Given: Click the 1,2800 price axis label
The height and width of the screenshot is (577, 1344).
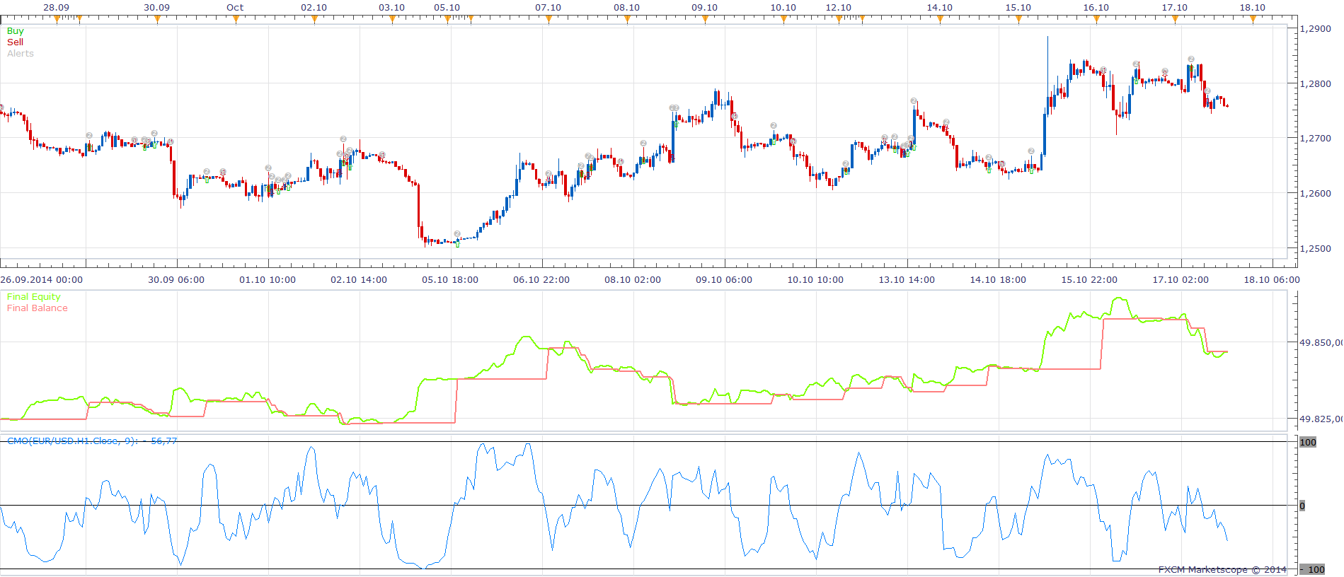Looking at the screenshot, I should (x=1316, y=83).
